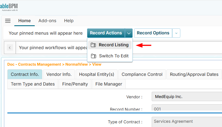Go to the Home menu tab
Viewport: 222px width, 127px height.
(x=24, y=21)
